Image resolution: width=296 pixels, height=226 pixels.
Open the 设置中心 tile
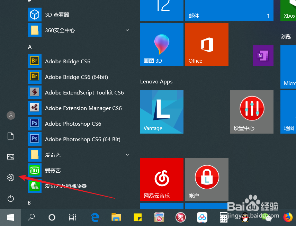252,112
